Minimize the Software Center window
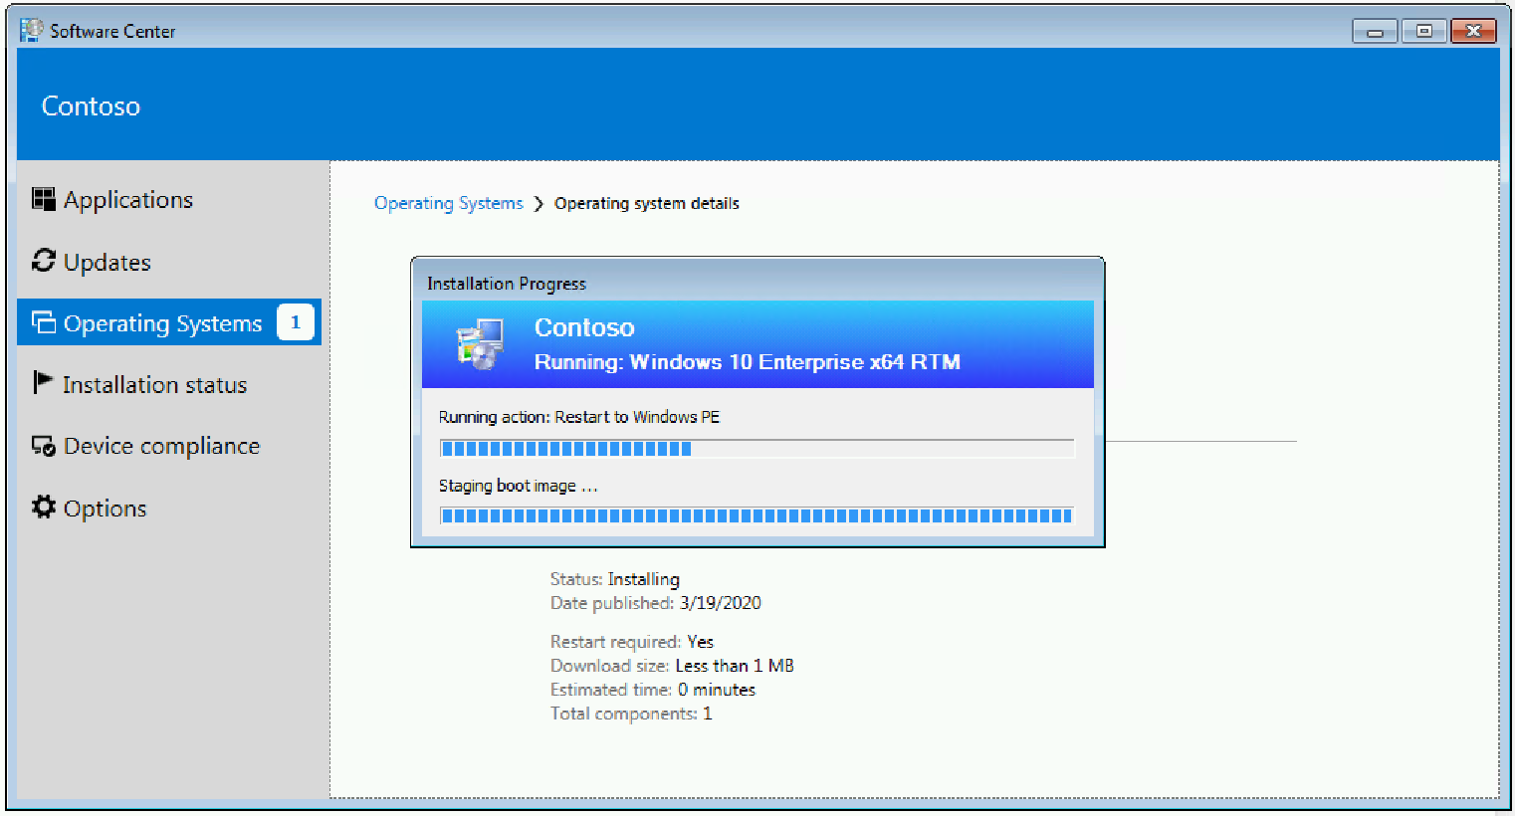The width and height of the screenshot is (1515, 816). point(1376,32)
